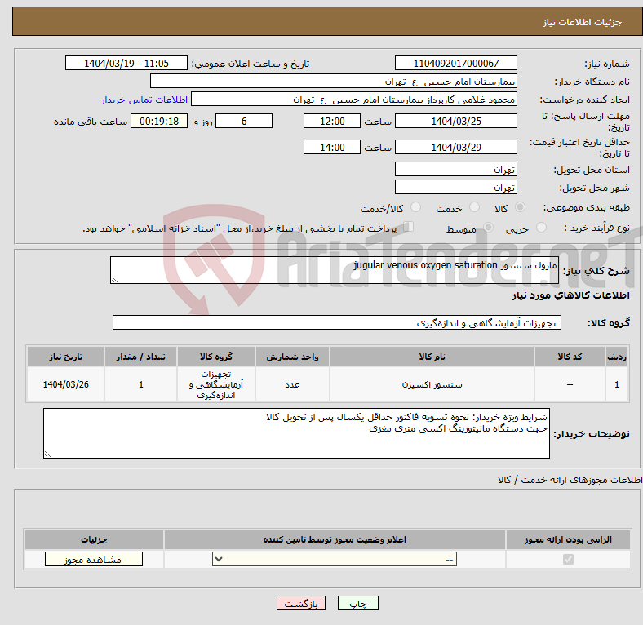
Task: Open the license status dropdown
Action: 335,559
